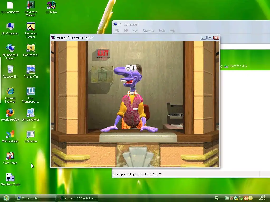Select the YzShadow desktop shortcut
The width and height of the screenshot is (270, 202).
click(31, 137)
